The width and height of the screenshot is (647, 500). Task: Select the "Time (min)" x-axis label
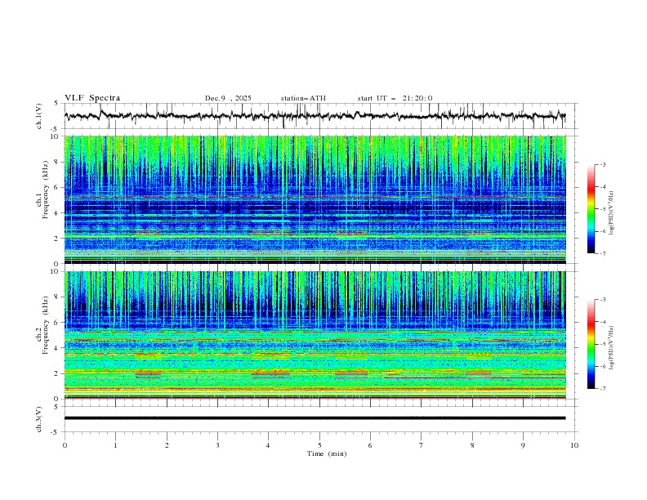(327, 453)
